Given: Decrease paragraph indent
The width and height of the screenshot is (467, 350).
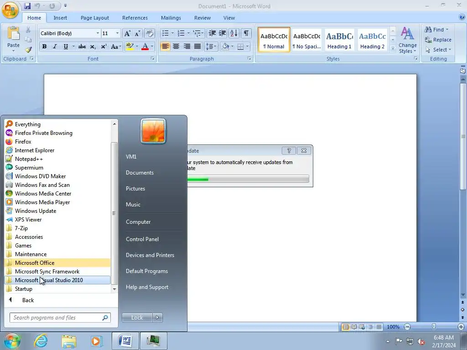Looking at the screenshot, I should [212, 33].
